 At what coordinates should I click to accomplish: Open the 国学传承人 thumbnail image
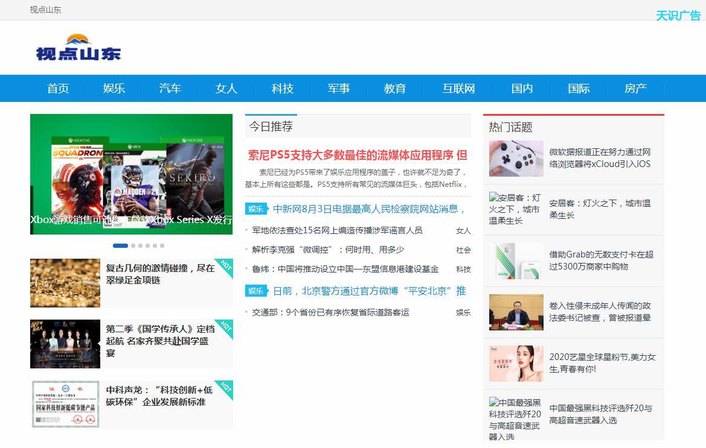65,344
